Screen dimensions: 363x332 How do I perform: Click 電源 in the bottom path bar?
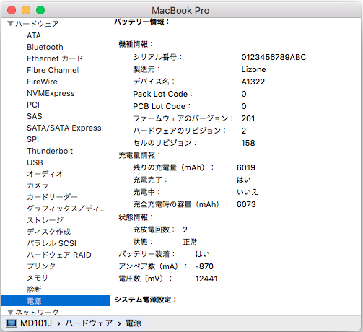[x=134, y=323]
